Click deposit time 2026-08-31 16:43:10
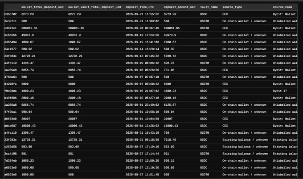Image resolution: width=303 pixels, height=179 pixels. 142,132
